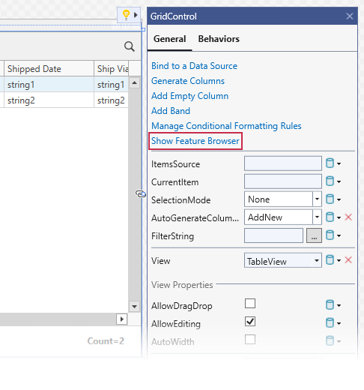The height and width of the screenshot is (390, 364).
Task: Open the AutoGenerateColumns combo box
Action: click(x=317, y=217)
